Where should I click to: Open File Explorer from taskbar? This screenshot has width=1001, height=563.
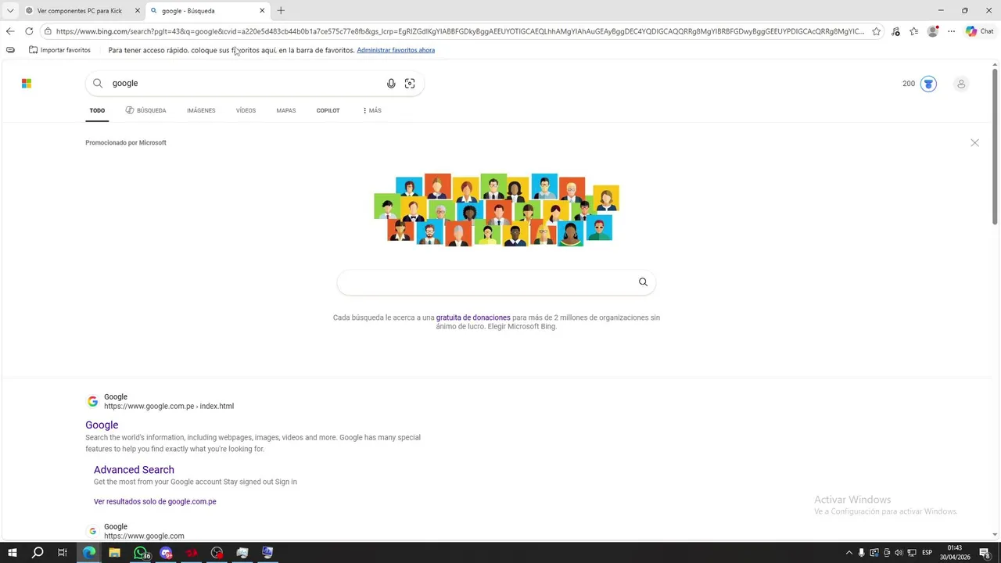coord(114,553)
